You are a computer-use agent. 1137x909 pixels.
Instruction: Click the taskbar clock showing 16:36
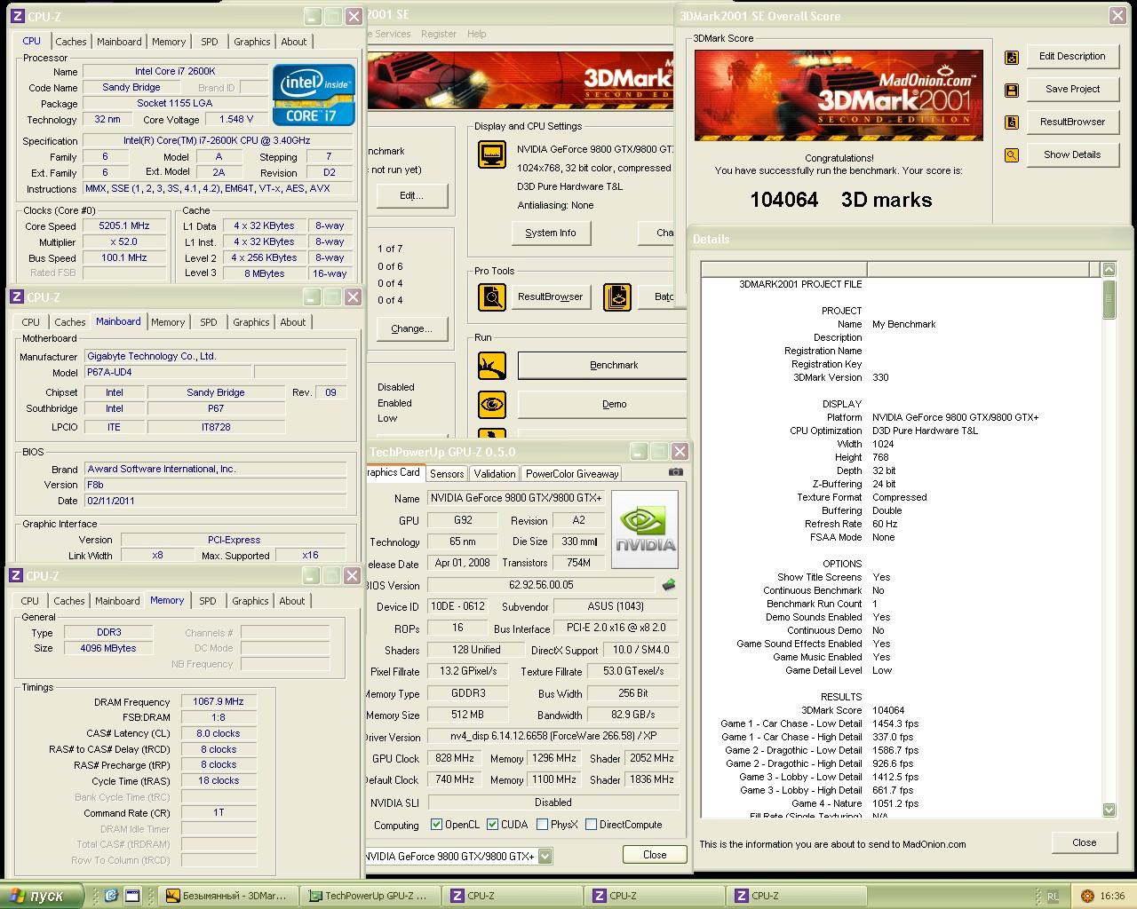tap(1112, 897)
